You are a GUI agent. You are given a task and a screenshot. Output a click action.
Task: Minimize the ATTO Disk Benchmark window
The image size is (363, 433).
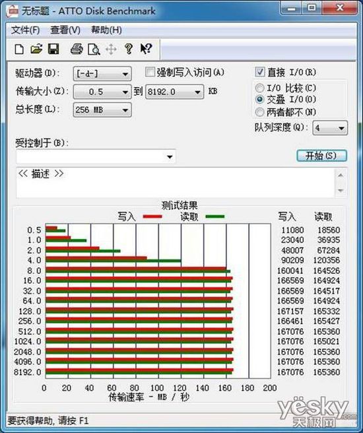tap(291, 9)
